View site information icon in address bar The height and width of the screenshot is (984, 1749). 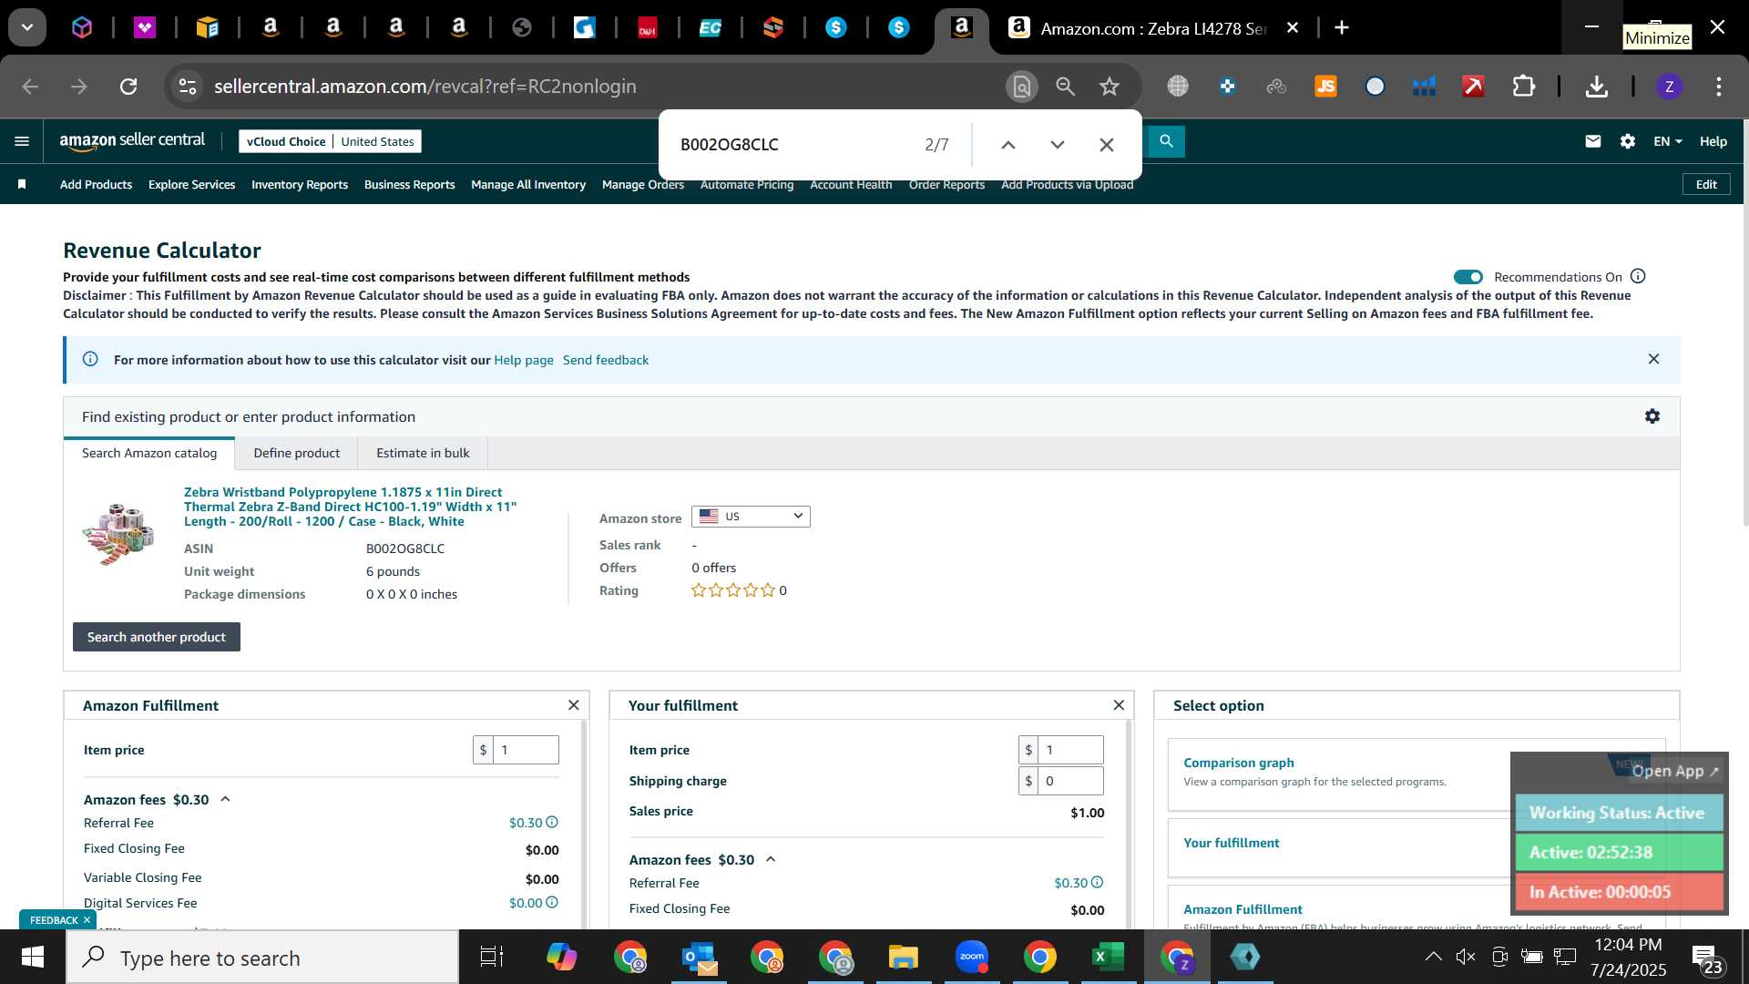pyautogui.click(x=187, y=87)
